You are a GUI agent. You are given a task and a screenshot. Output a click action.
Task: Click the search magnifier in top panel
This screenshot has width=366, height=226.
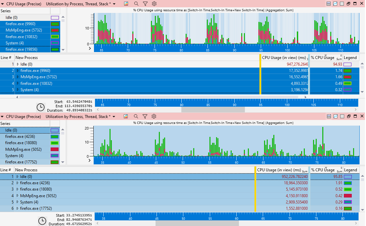pos(136,4)
